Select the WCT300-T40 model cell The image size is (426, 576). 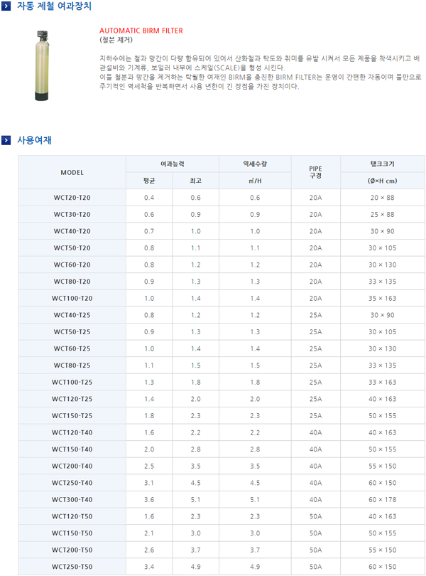coord(72,500)
